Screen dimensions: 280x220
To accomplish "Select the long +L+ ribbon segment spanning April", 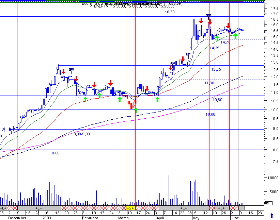I will click(184, 208).
